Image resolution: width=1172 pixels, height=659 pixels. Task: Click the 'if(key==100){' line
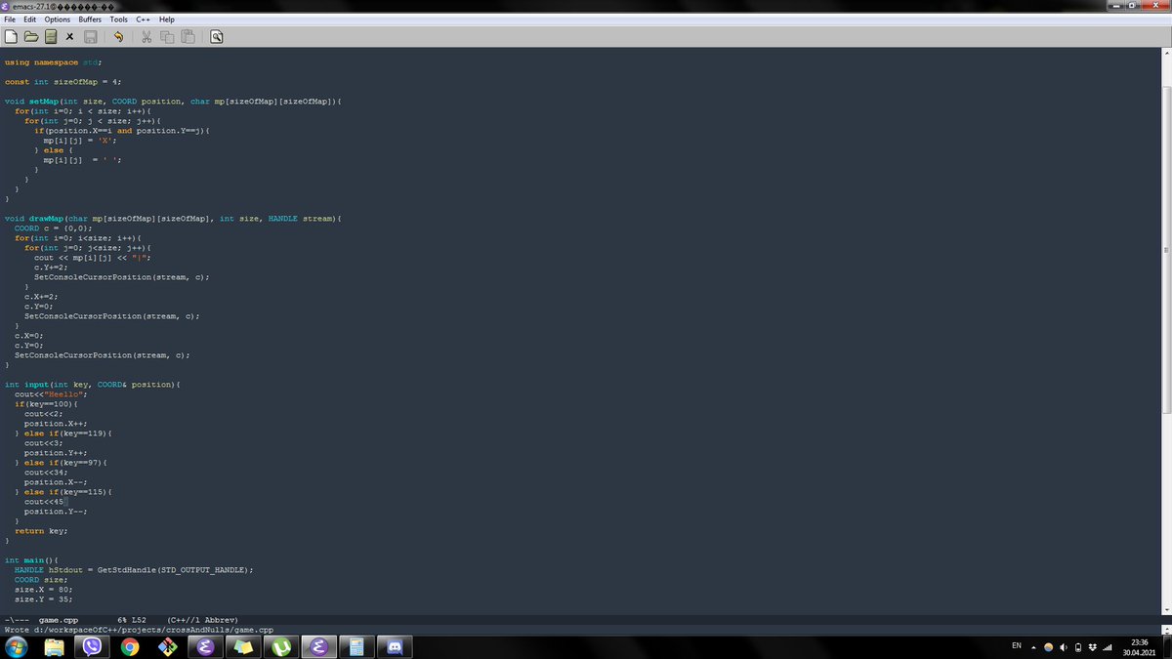[46, 404]
